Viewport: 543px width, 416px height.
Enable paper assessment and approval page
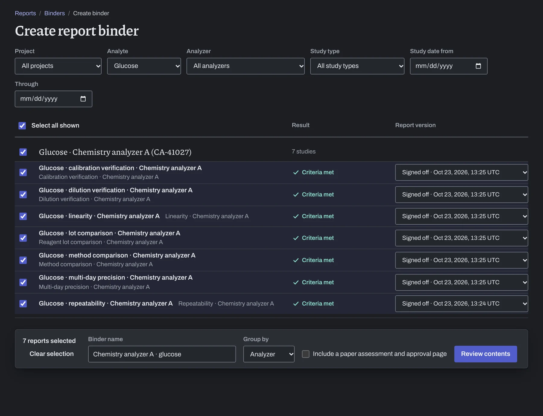306,354
